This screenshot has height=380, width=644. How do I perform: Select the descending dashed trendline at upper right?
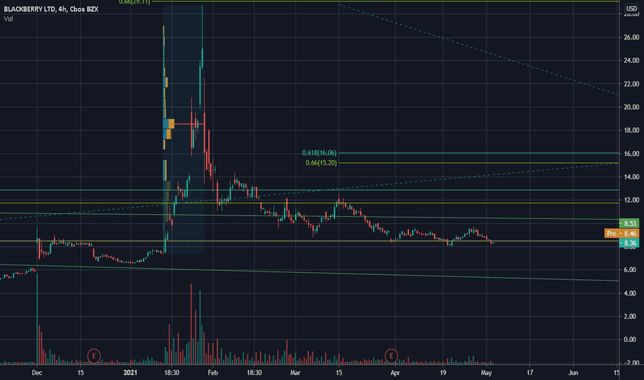pos(478,50)
